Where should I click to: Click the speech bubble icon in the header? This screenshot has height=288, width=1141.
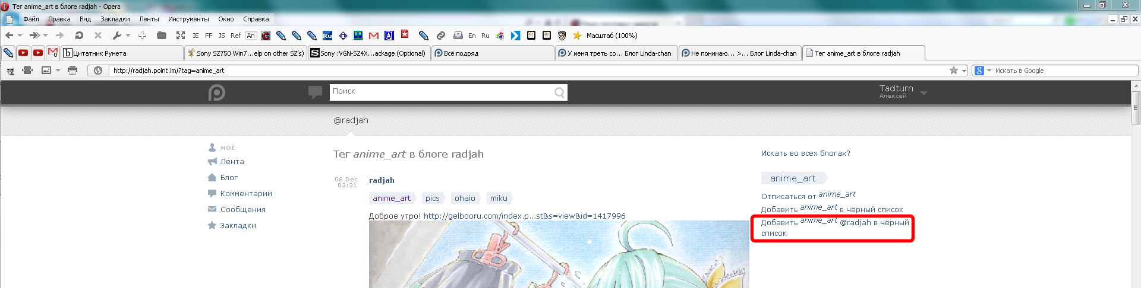[x=315, y=92]
